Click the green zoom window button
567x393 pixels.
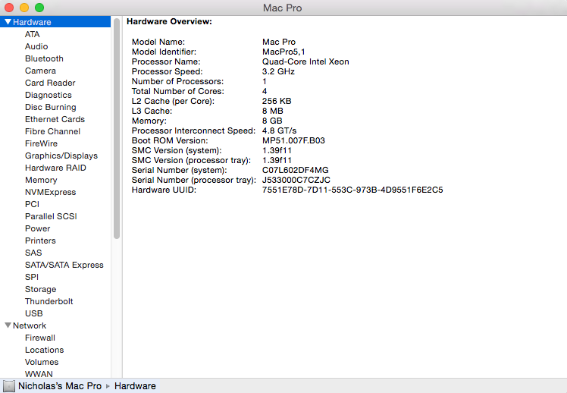click(x=39, y=8)
